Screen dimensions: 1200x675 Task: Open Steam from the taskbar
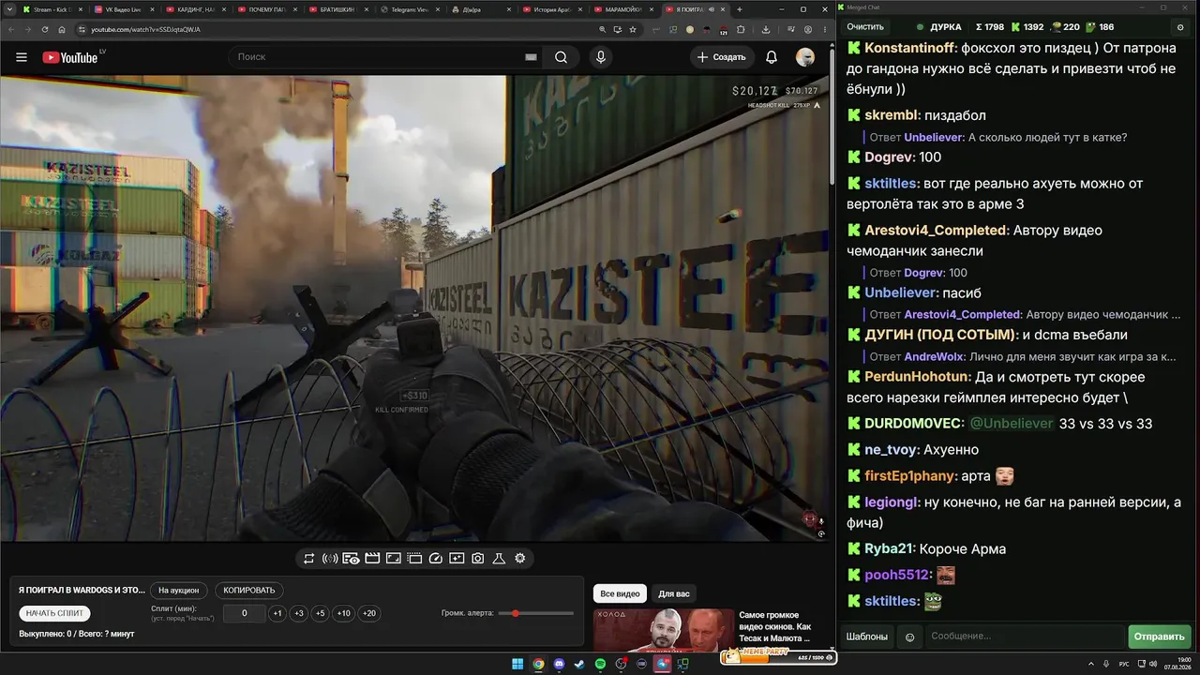(x=579, y=665)
